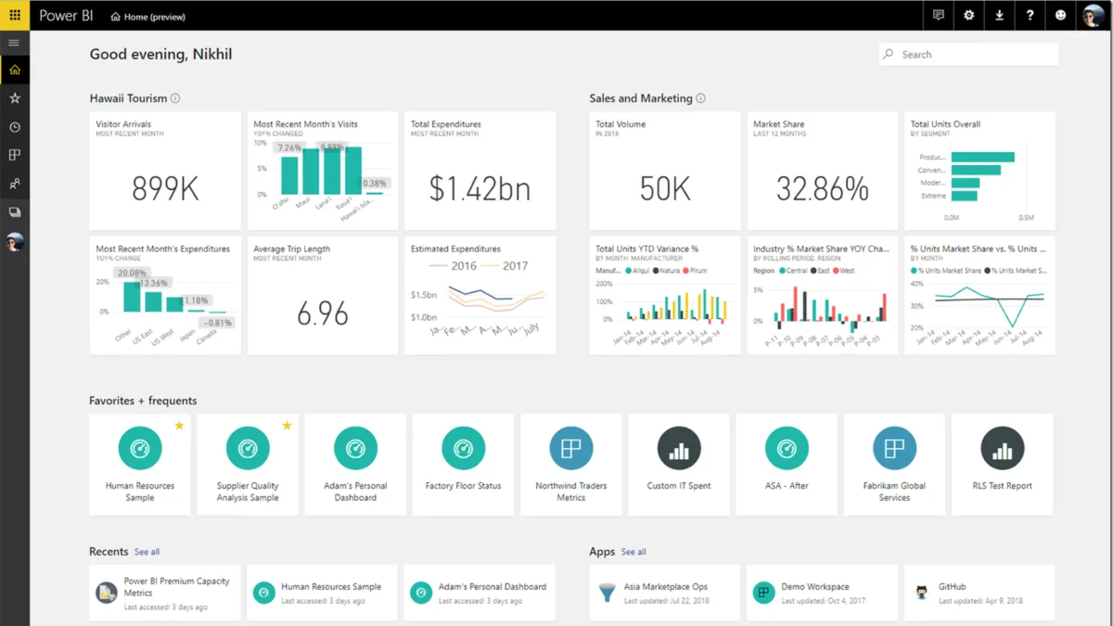Click the Hawaii Tourism section heading
Screen dimensions: 1113x626
128,98
